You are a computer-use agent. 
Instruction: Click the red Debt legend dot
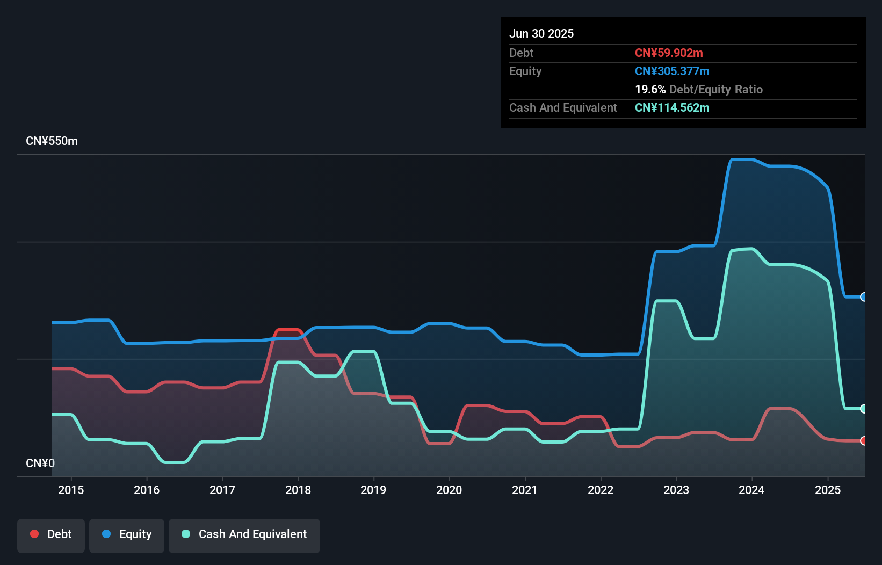(34, 534)
